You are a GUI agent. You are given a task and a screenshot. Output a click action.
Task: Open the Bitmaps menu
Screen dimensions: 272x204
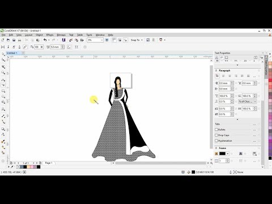click(x=61, y=35)
